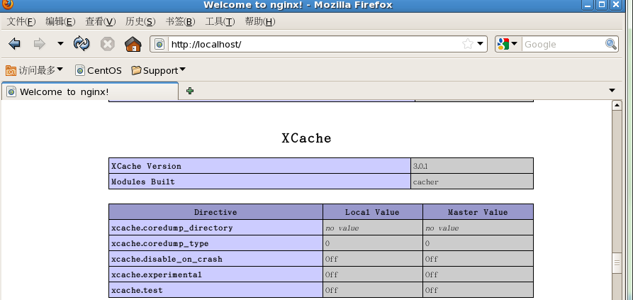Click the scrollbar up arrow
The width and height of the screenshot is (633, 300).
pos(617,106)
